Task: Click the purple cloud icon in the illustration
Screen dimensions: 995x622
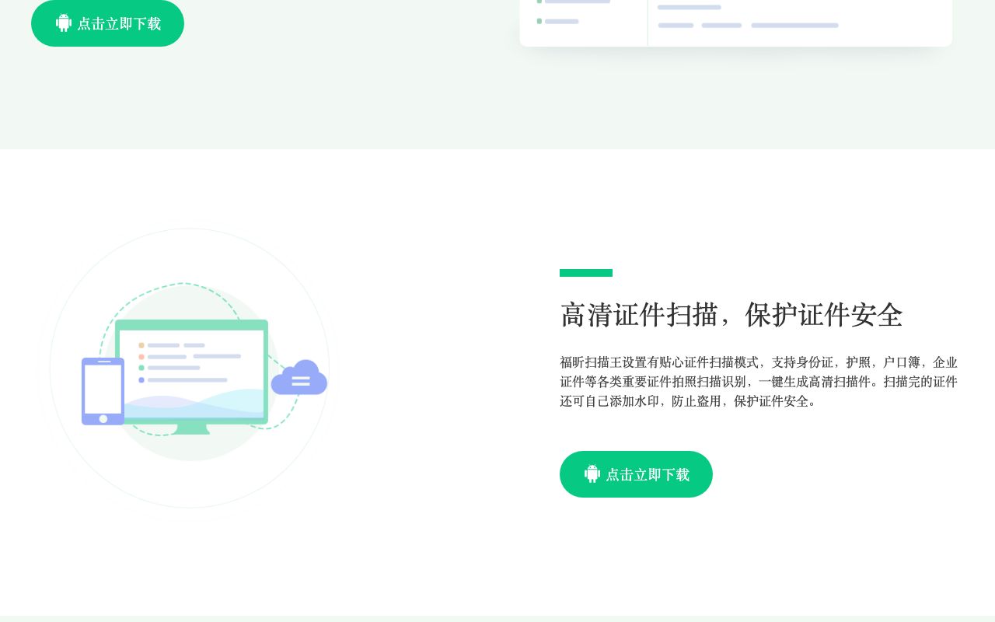Action: [299, 378]
